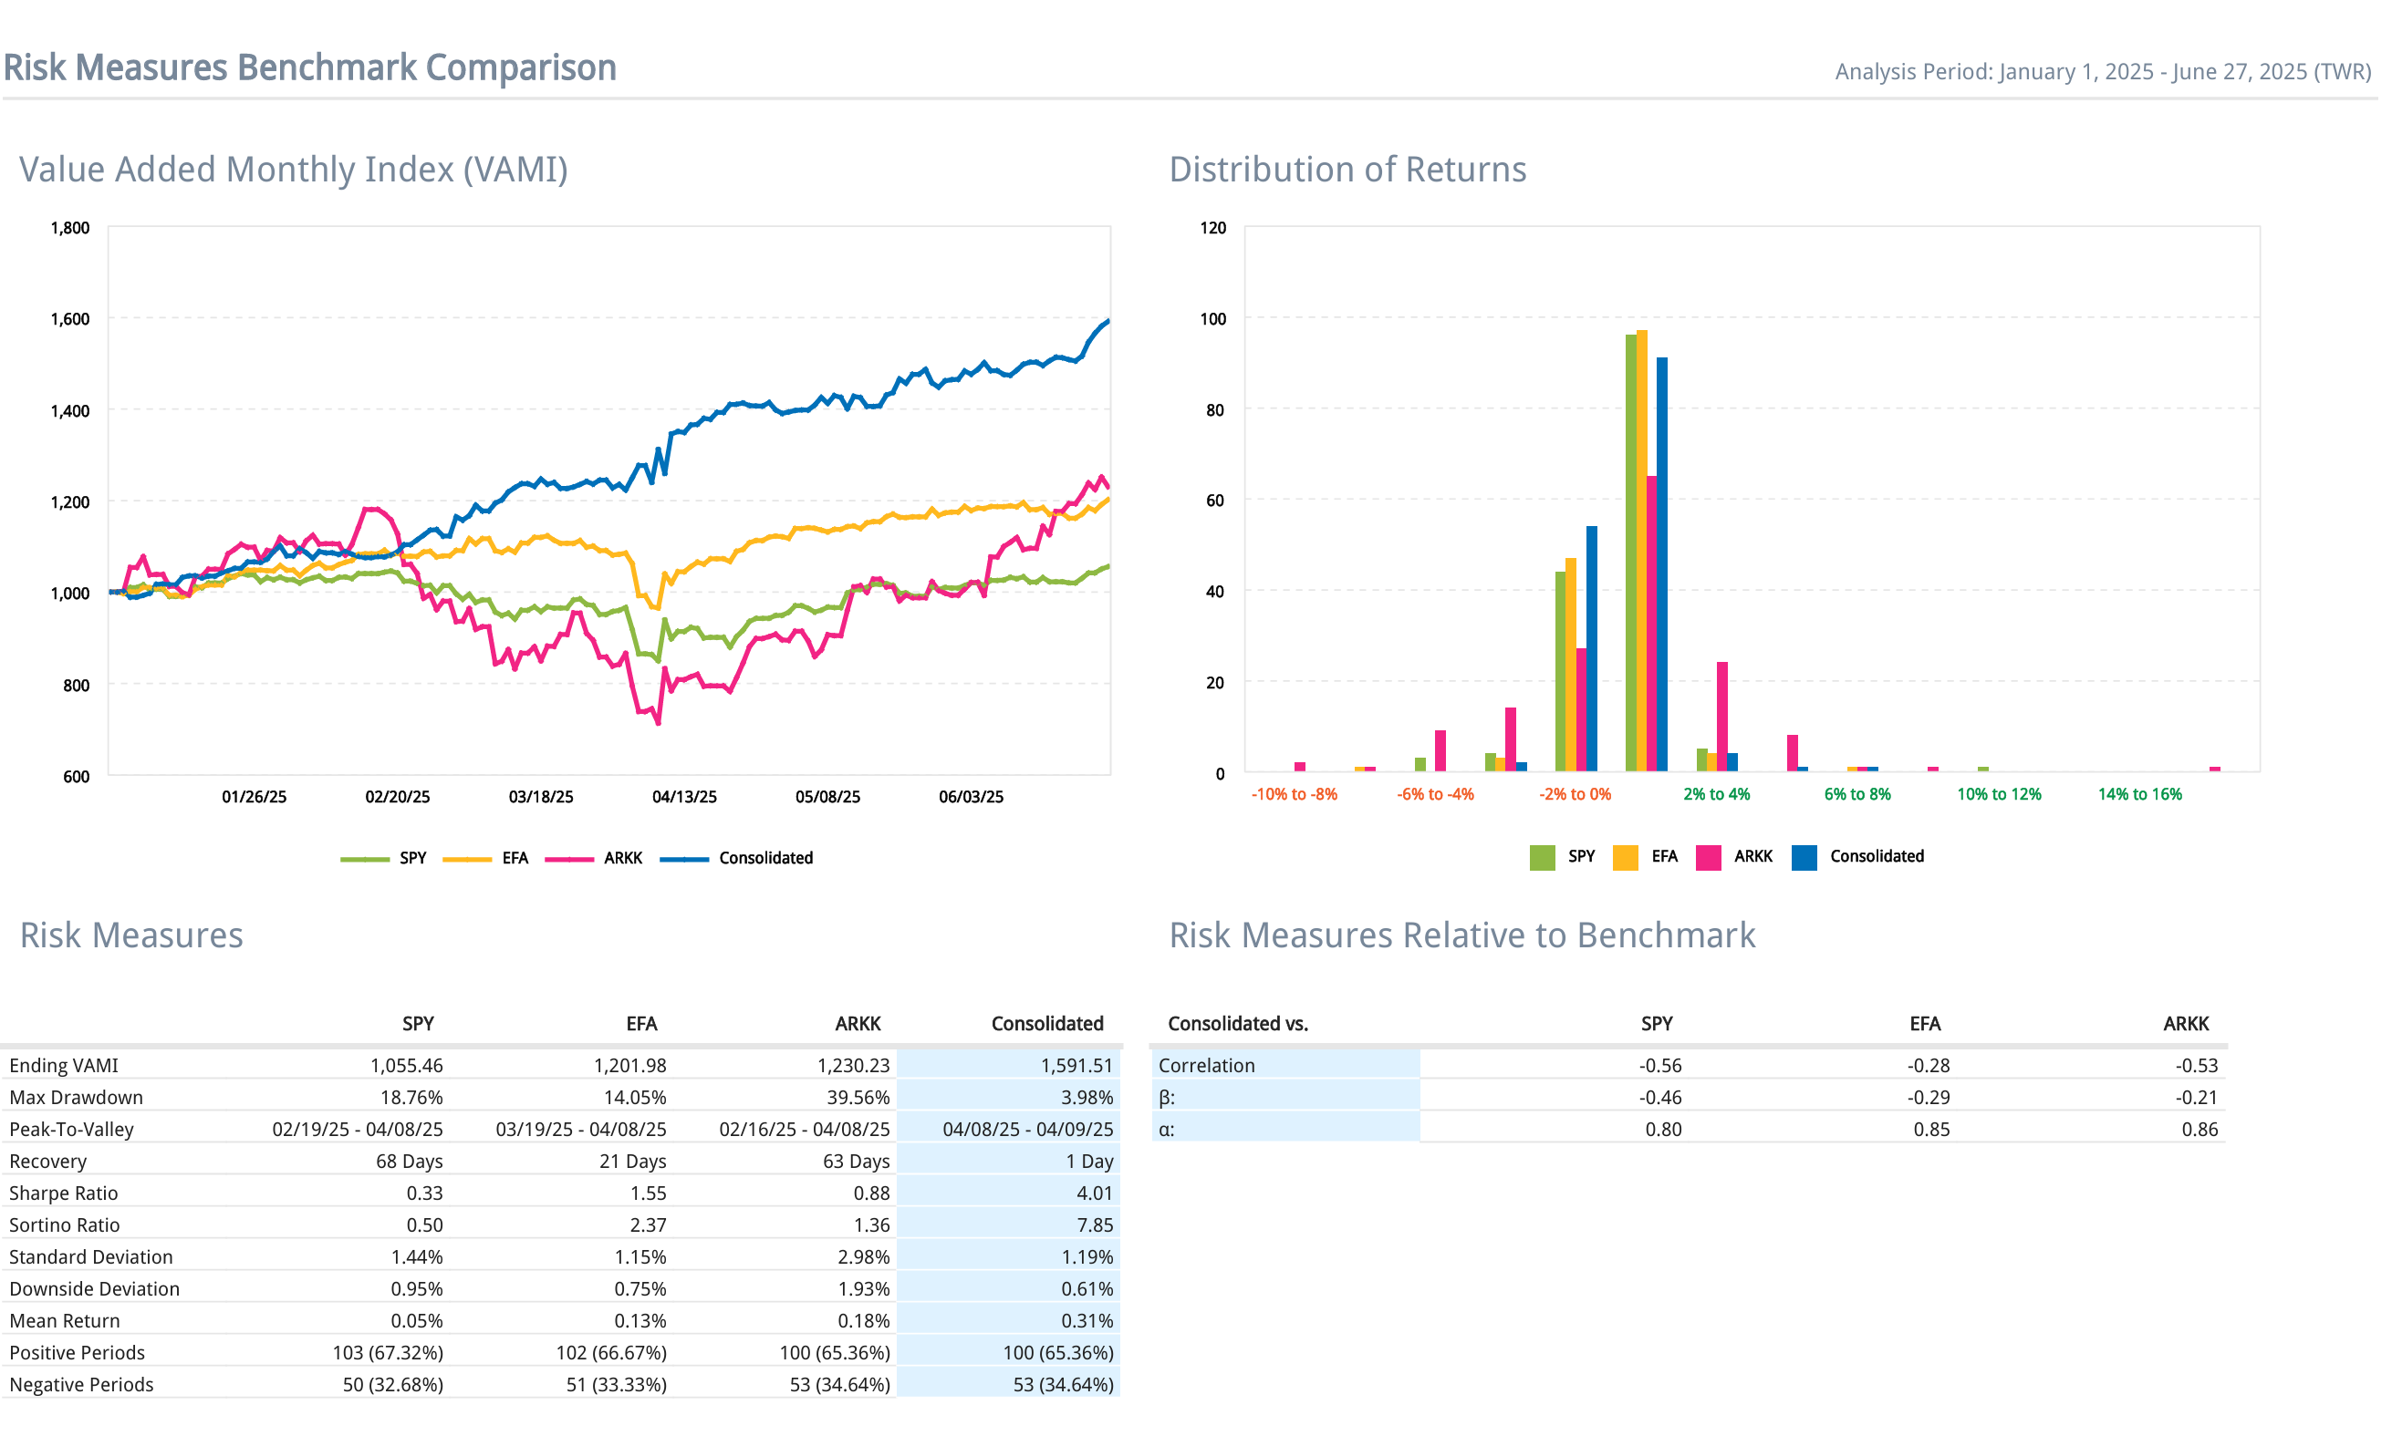Click the ARKK legend line in VAMI chart

[x=568, y=858]
